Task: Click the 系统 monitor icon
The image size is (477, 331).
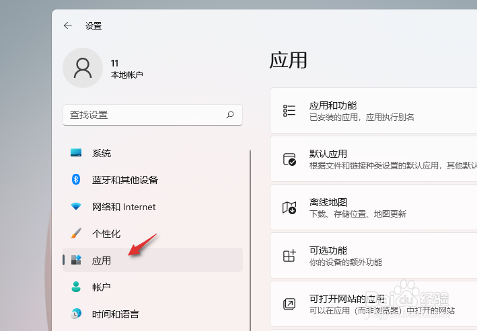Action: 76,152
